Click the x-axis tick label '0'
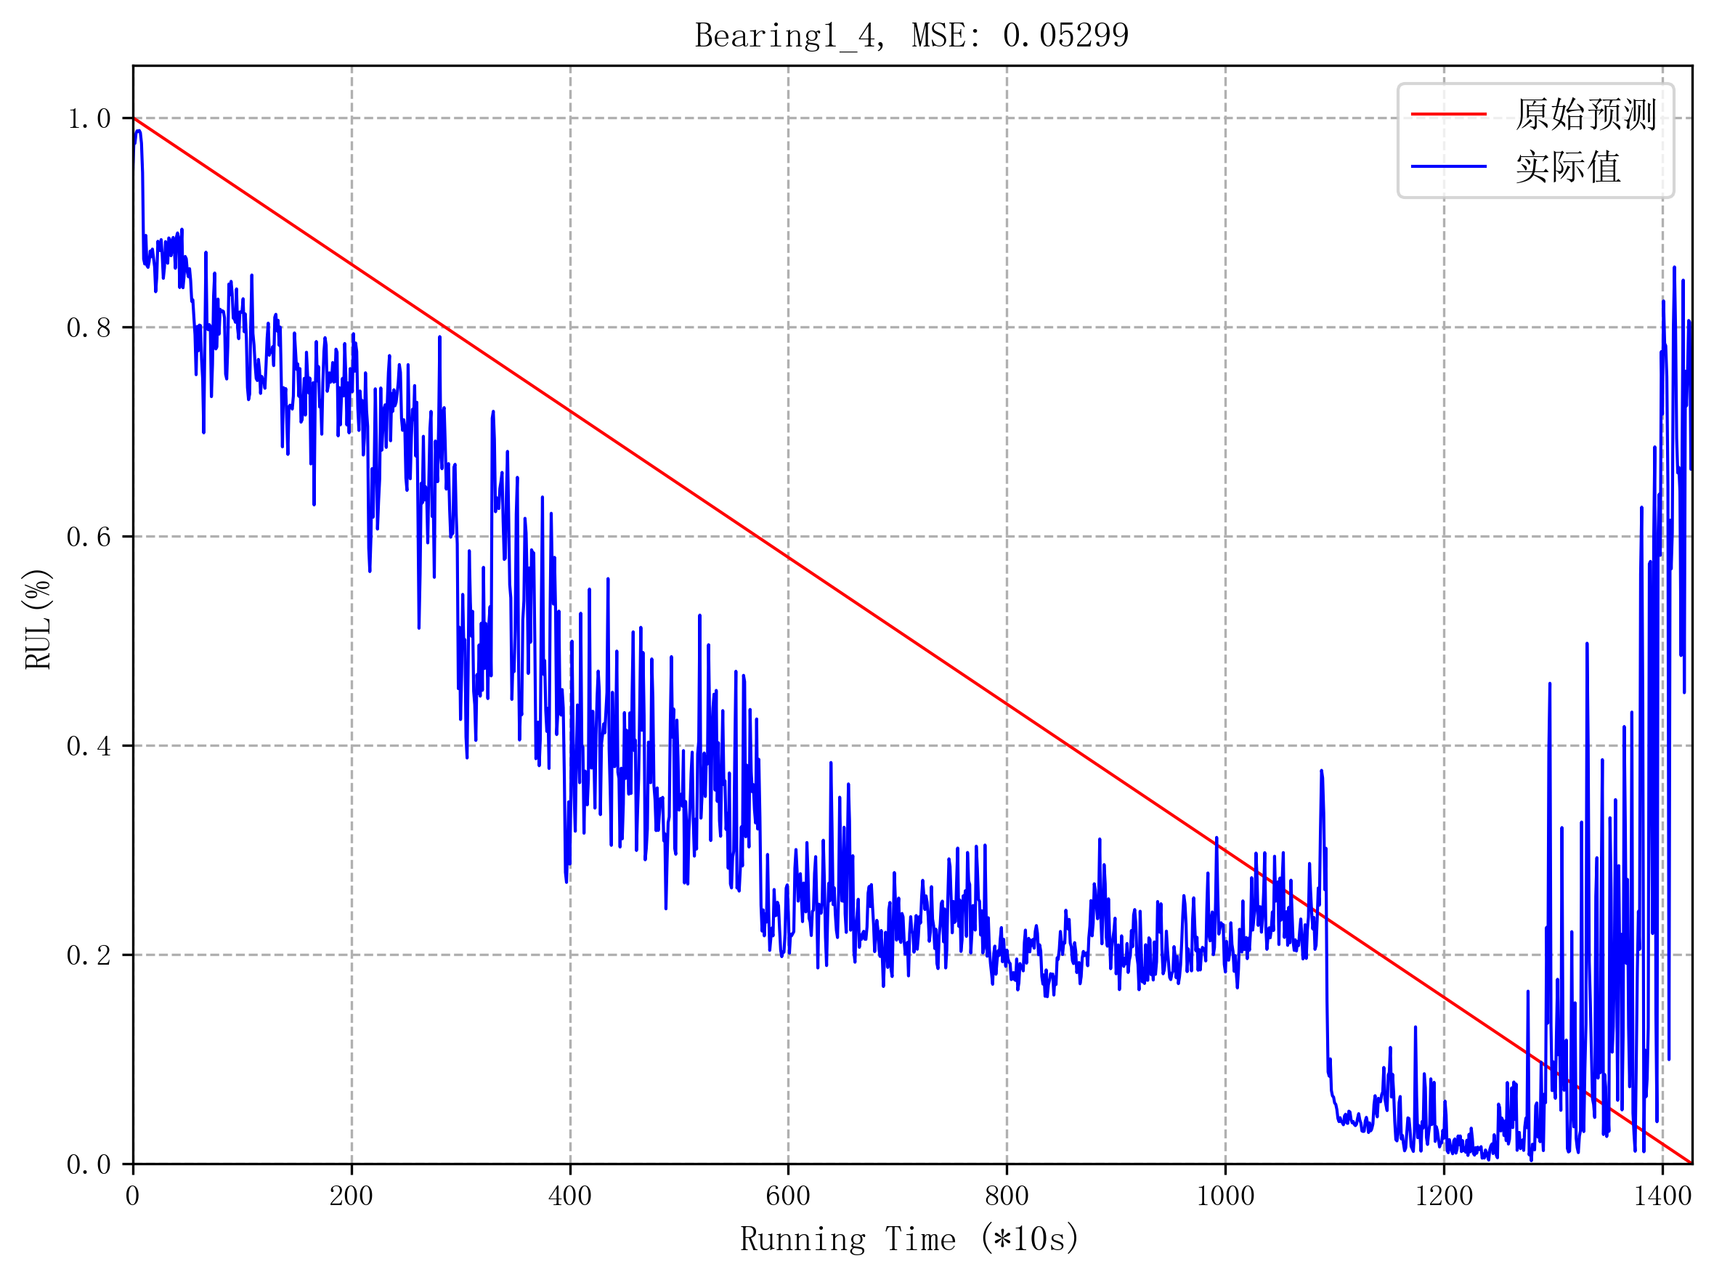1714x1277 pixels. [x=132, y=1196]
